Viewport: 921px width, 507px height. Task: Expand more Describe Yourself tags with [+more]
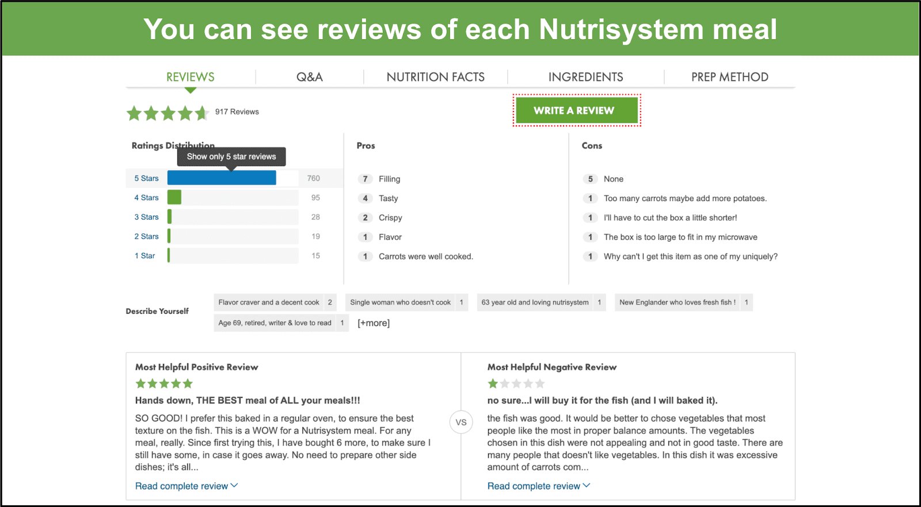pyautogui.click(x=374, y=323)
